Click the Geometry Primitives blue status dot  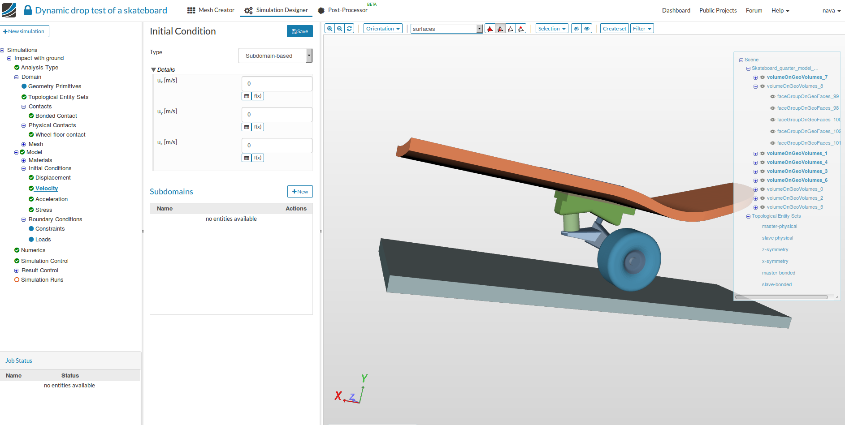coord(24,86)
